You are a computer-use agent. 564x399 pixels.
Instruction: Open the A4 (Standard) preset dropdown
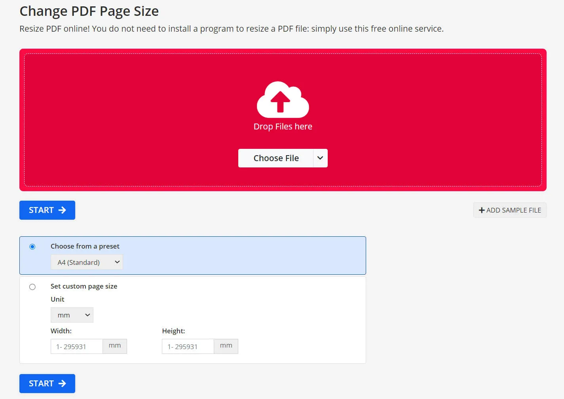click(87, 262)
